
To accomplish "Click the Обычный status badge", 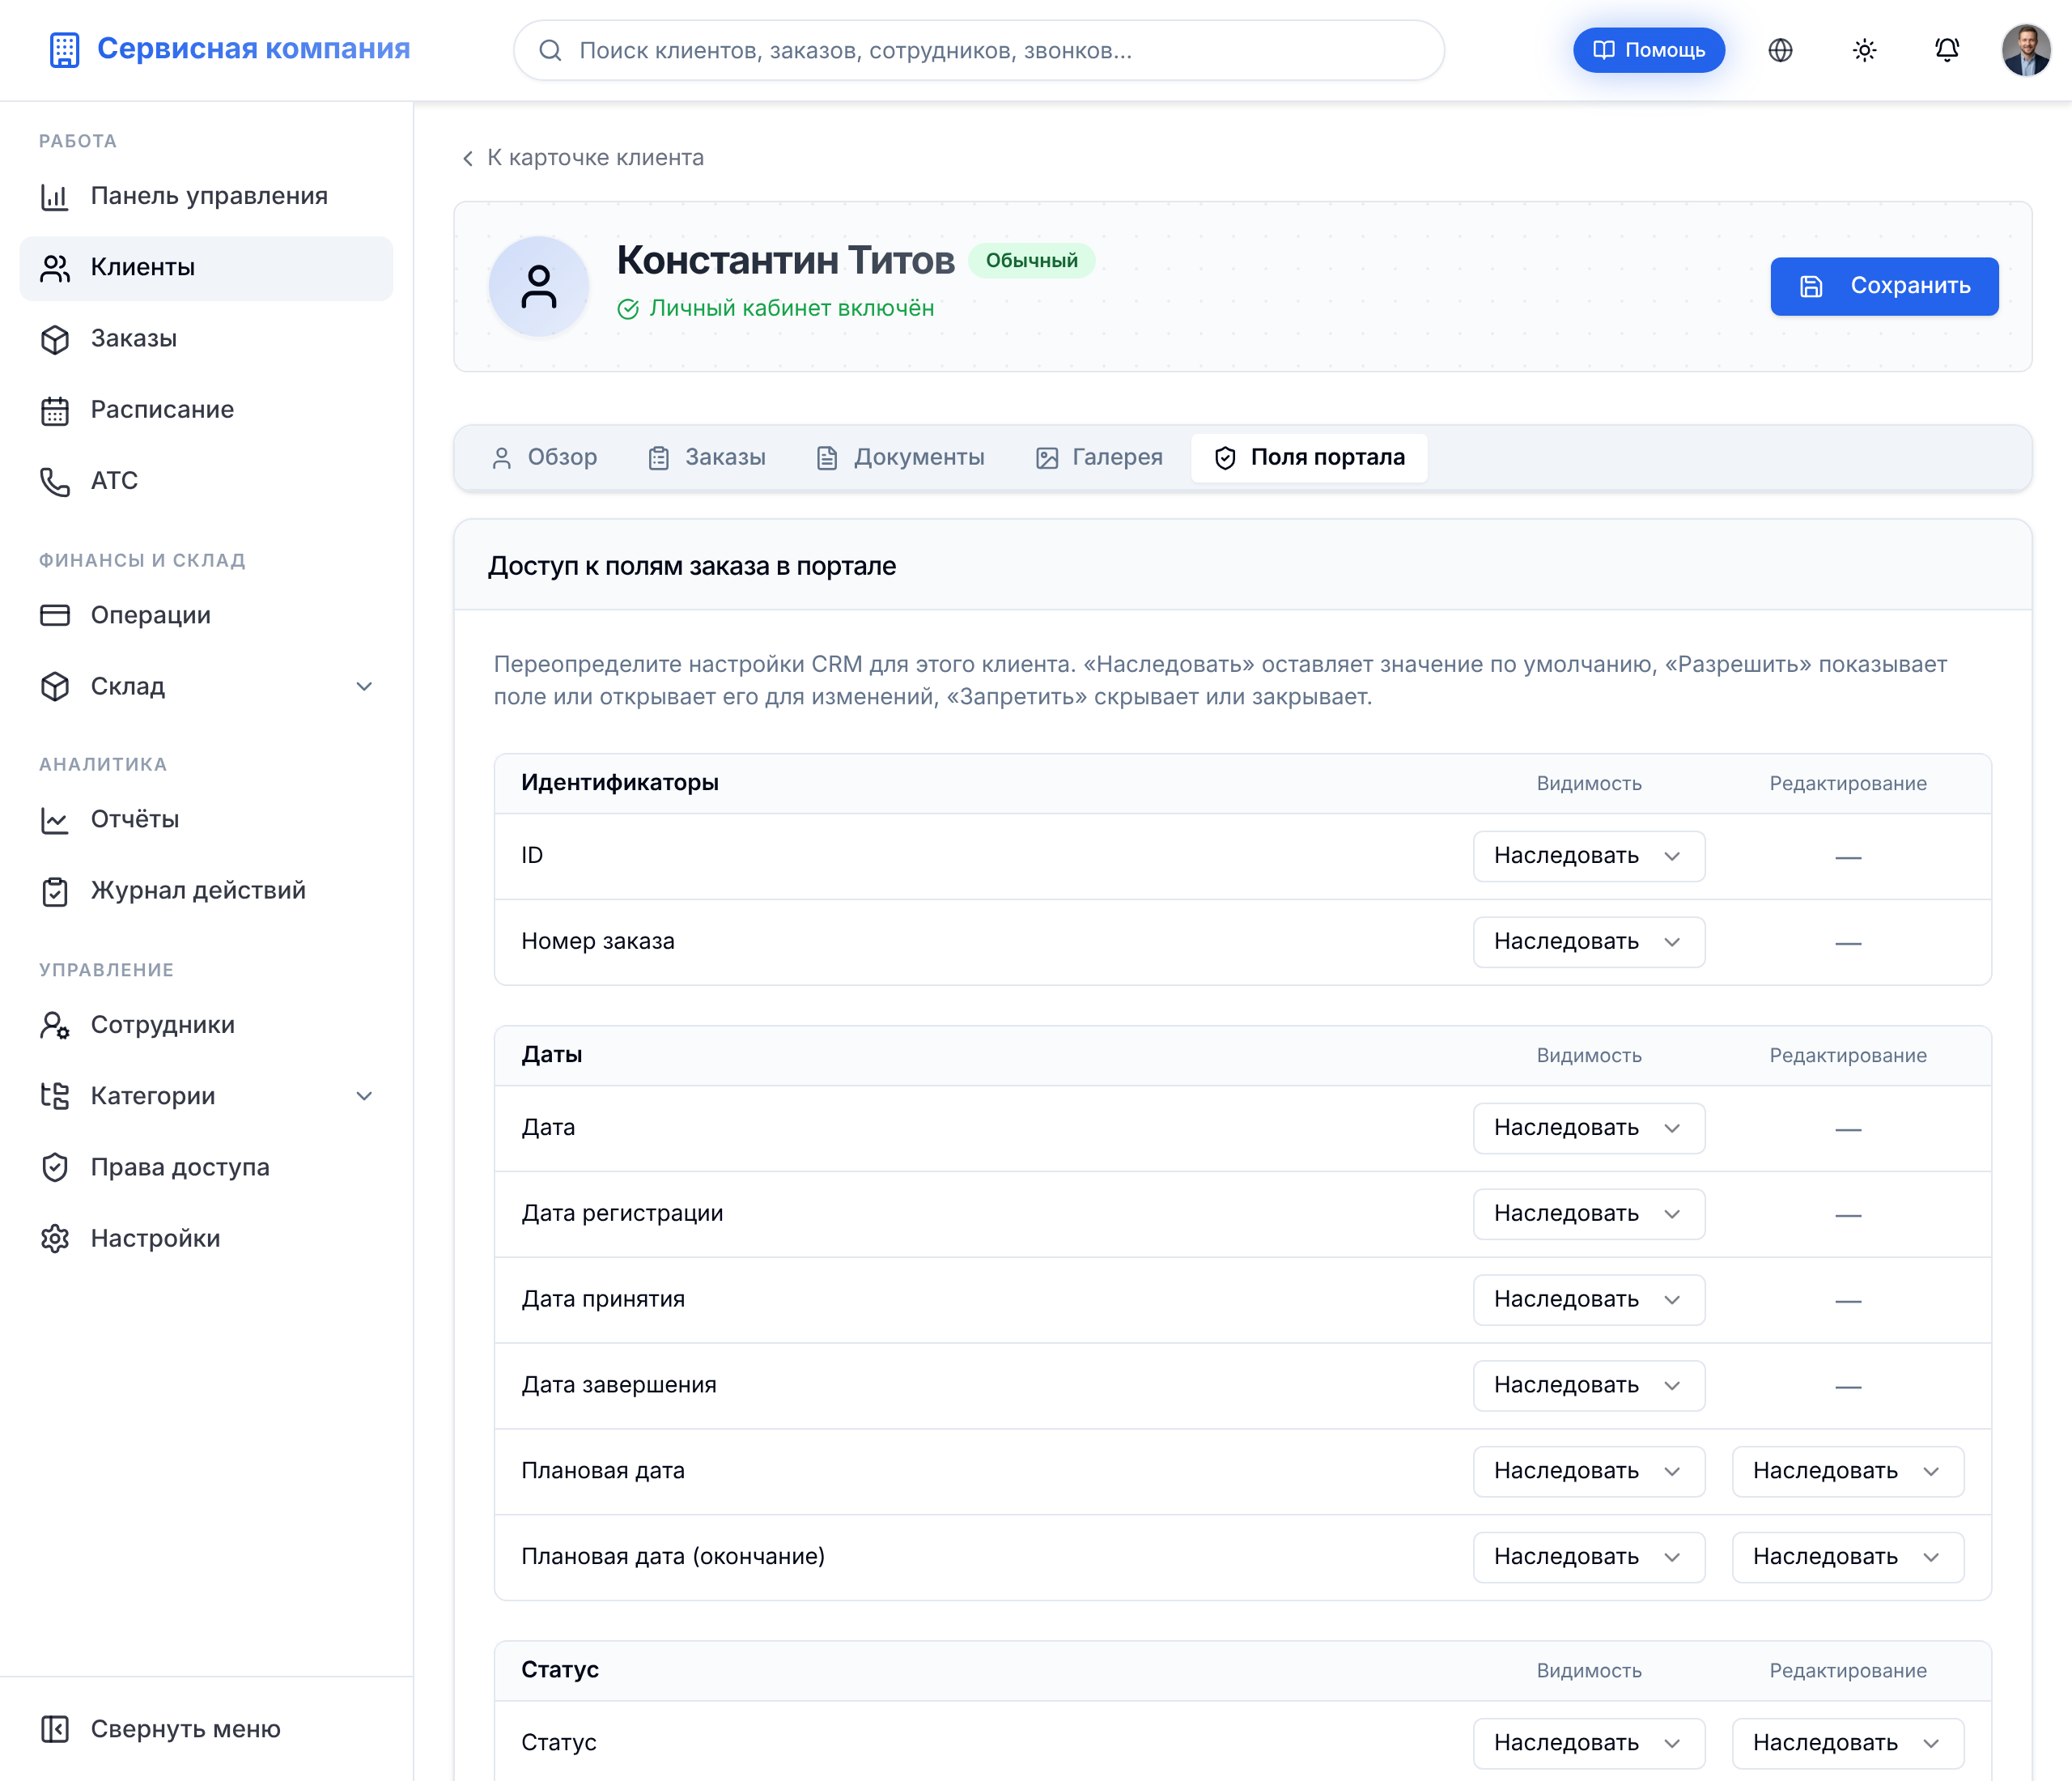I will [1031, 261].
